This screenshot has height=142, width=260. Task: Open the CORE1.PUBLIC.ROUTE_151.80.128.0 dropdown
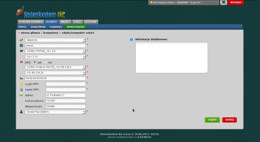55,67
